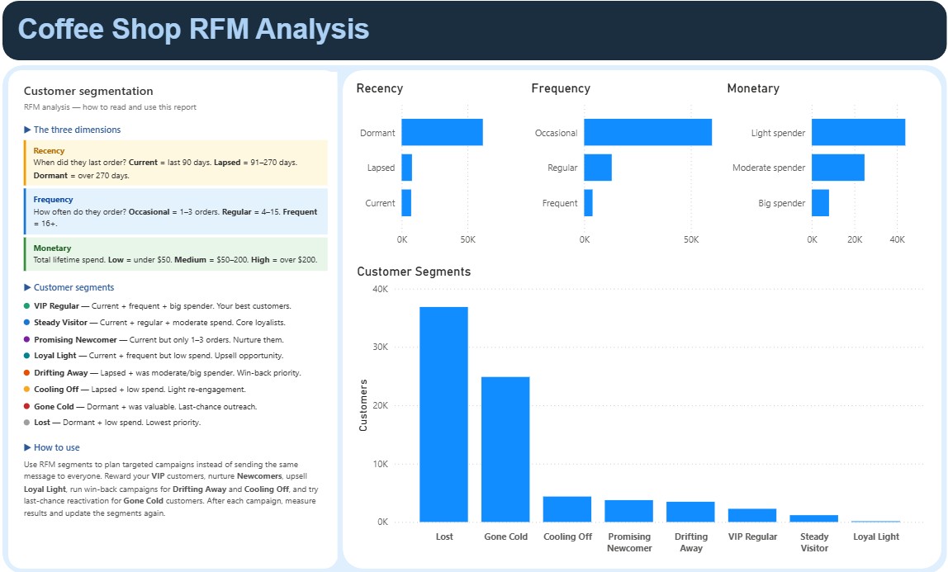Select the purple Promising Newcomer dot
The image size is (948, 572).
click(26, 339)
